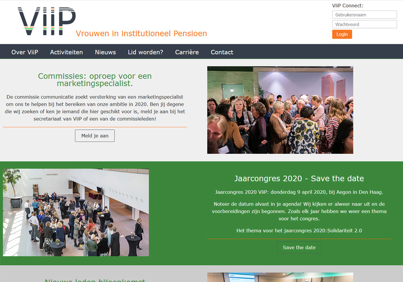Click the orange Login button
Screen dimensions: 403x282
pos(342,34)
